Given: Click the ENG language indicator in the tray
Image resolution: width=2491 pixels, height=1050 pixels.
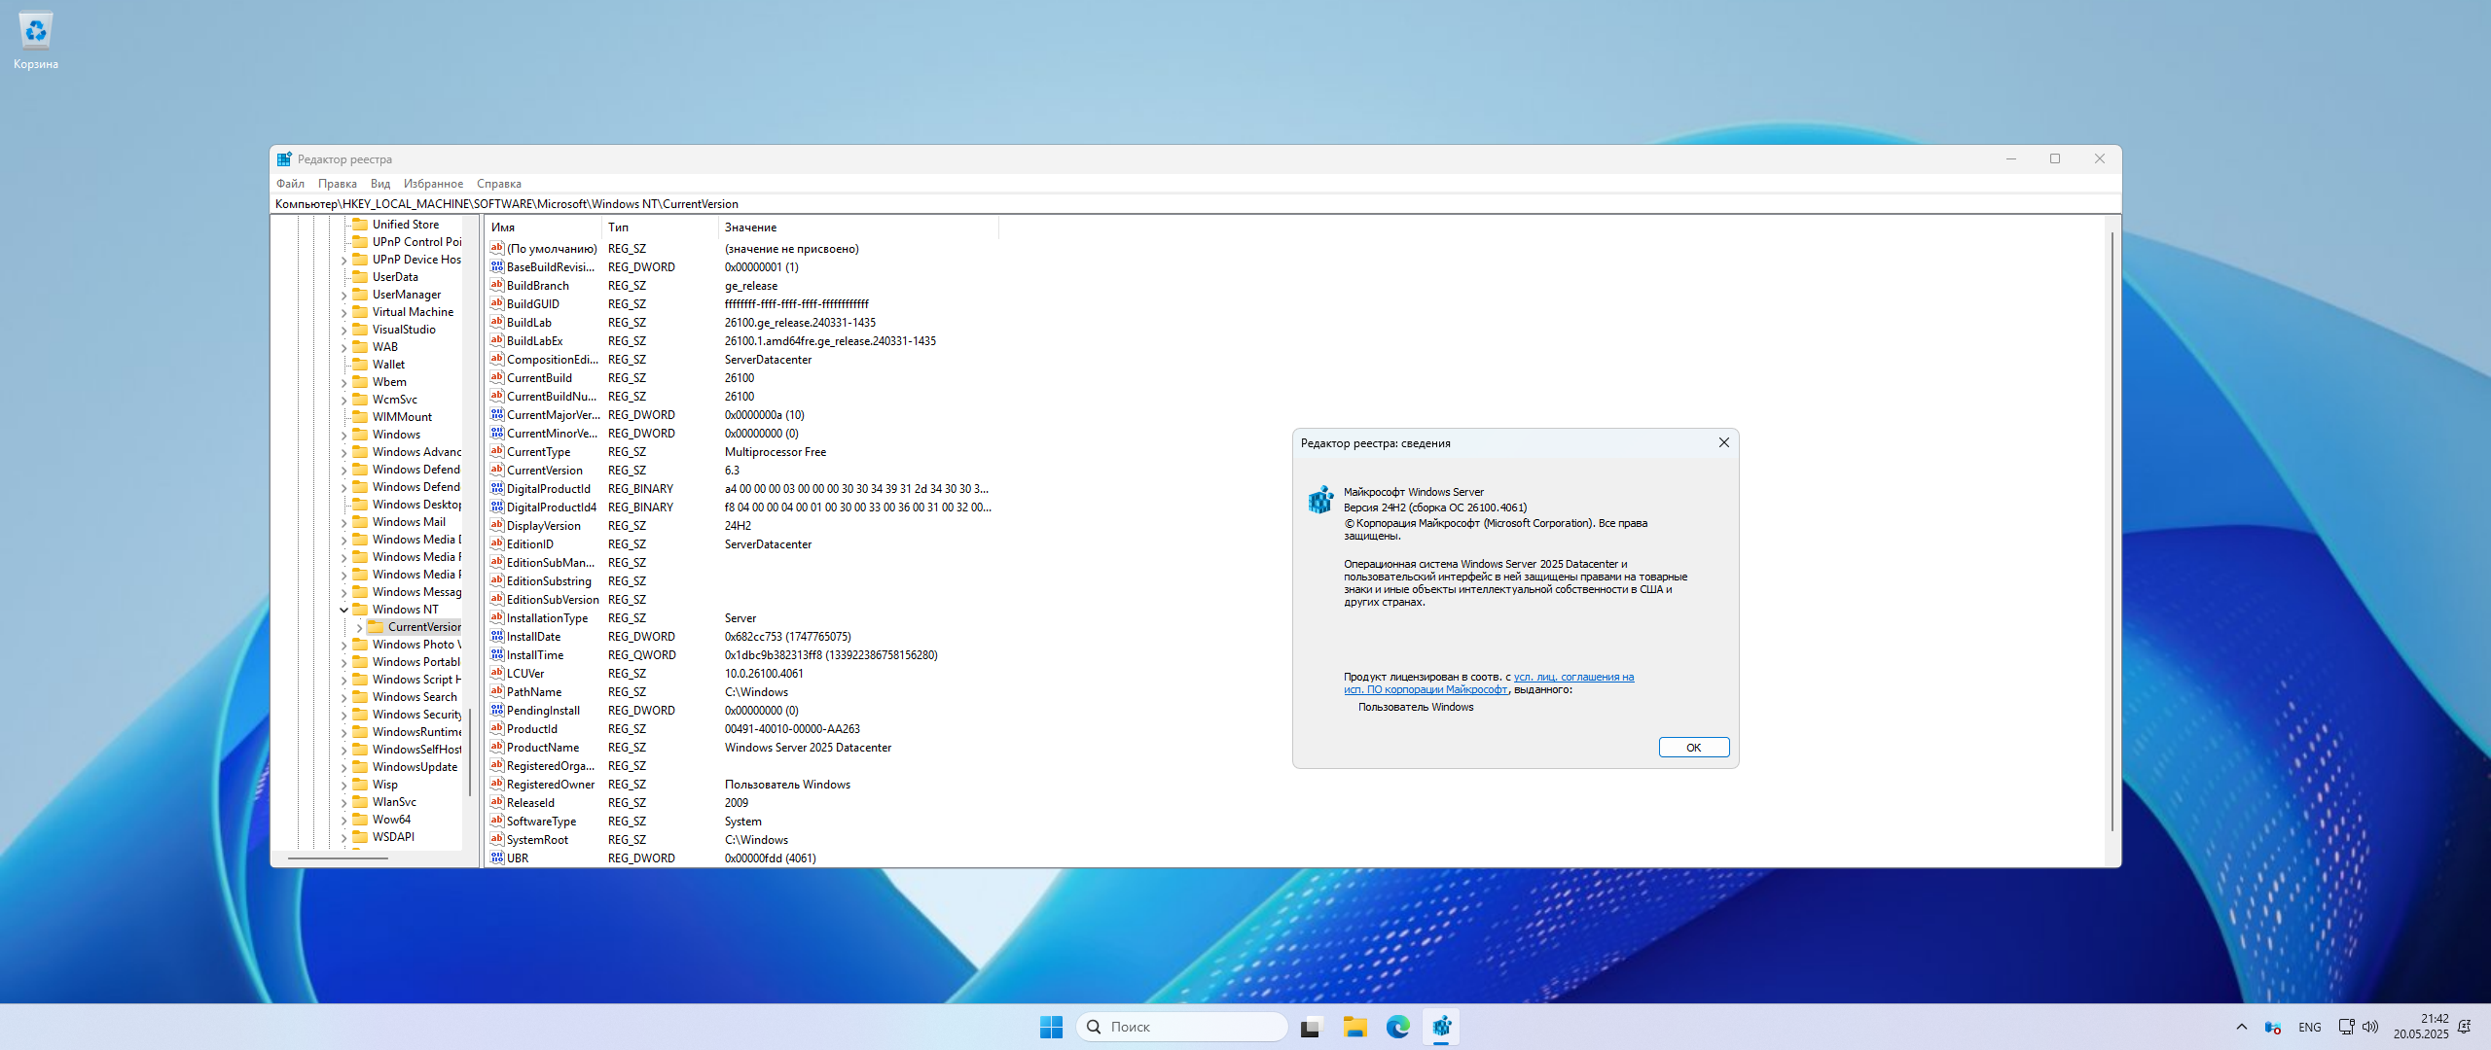Looking at the screenshot, I should tap(2309, 1027).
